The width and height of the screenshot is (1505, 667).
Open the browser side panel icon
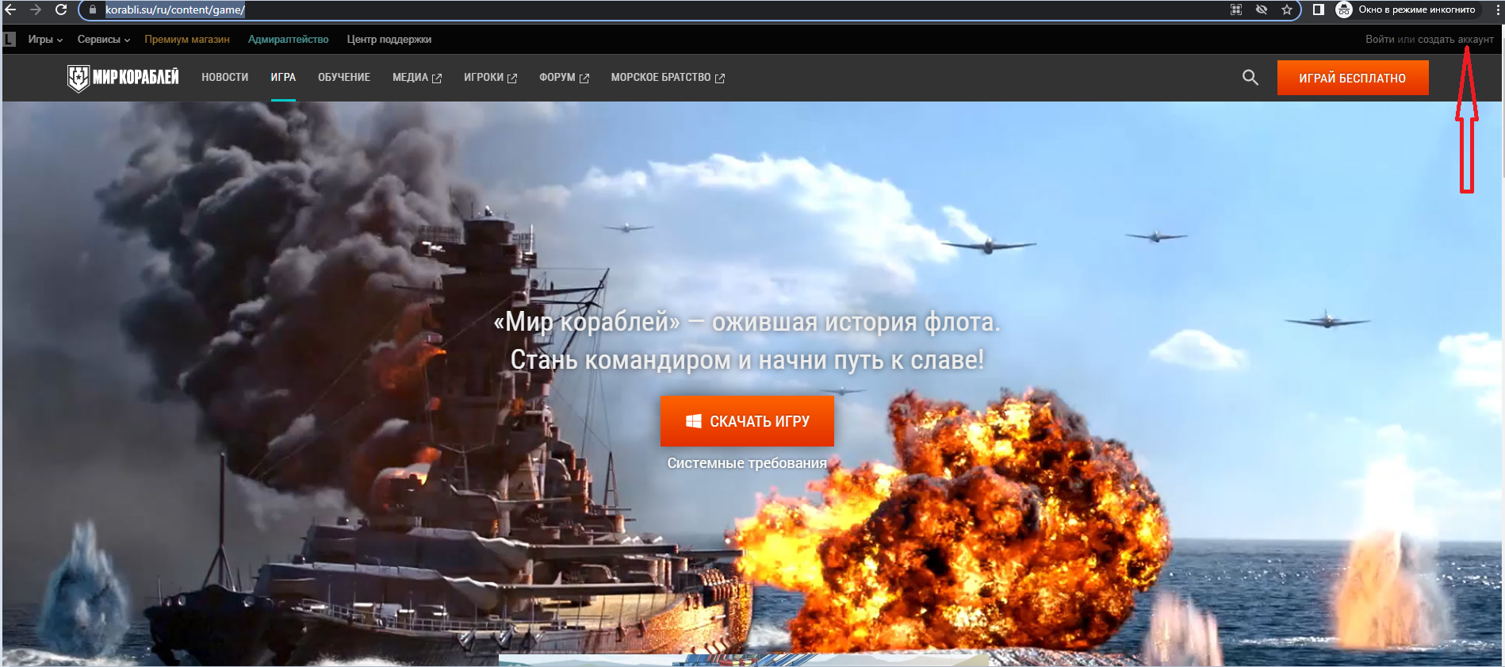click(x=1319, y=10)
